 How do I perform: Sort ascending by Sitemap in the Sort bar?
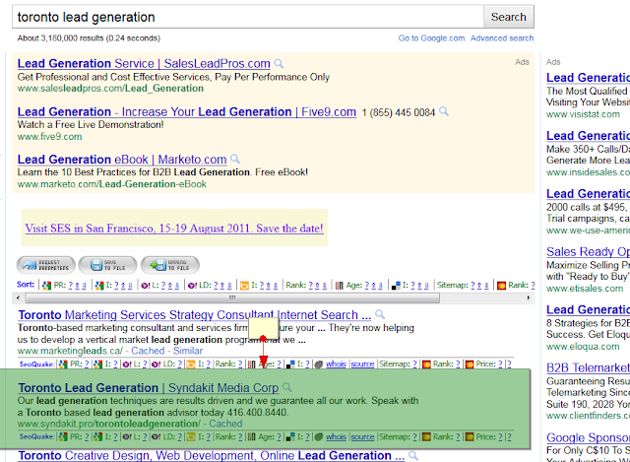click(479, 286)
